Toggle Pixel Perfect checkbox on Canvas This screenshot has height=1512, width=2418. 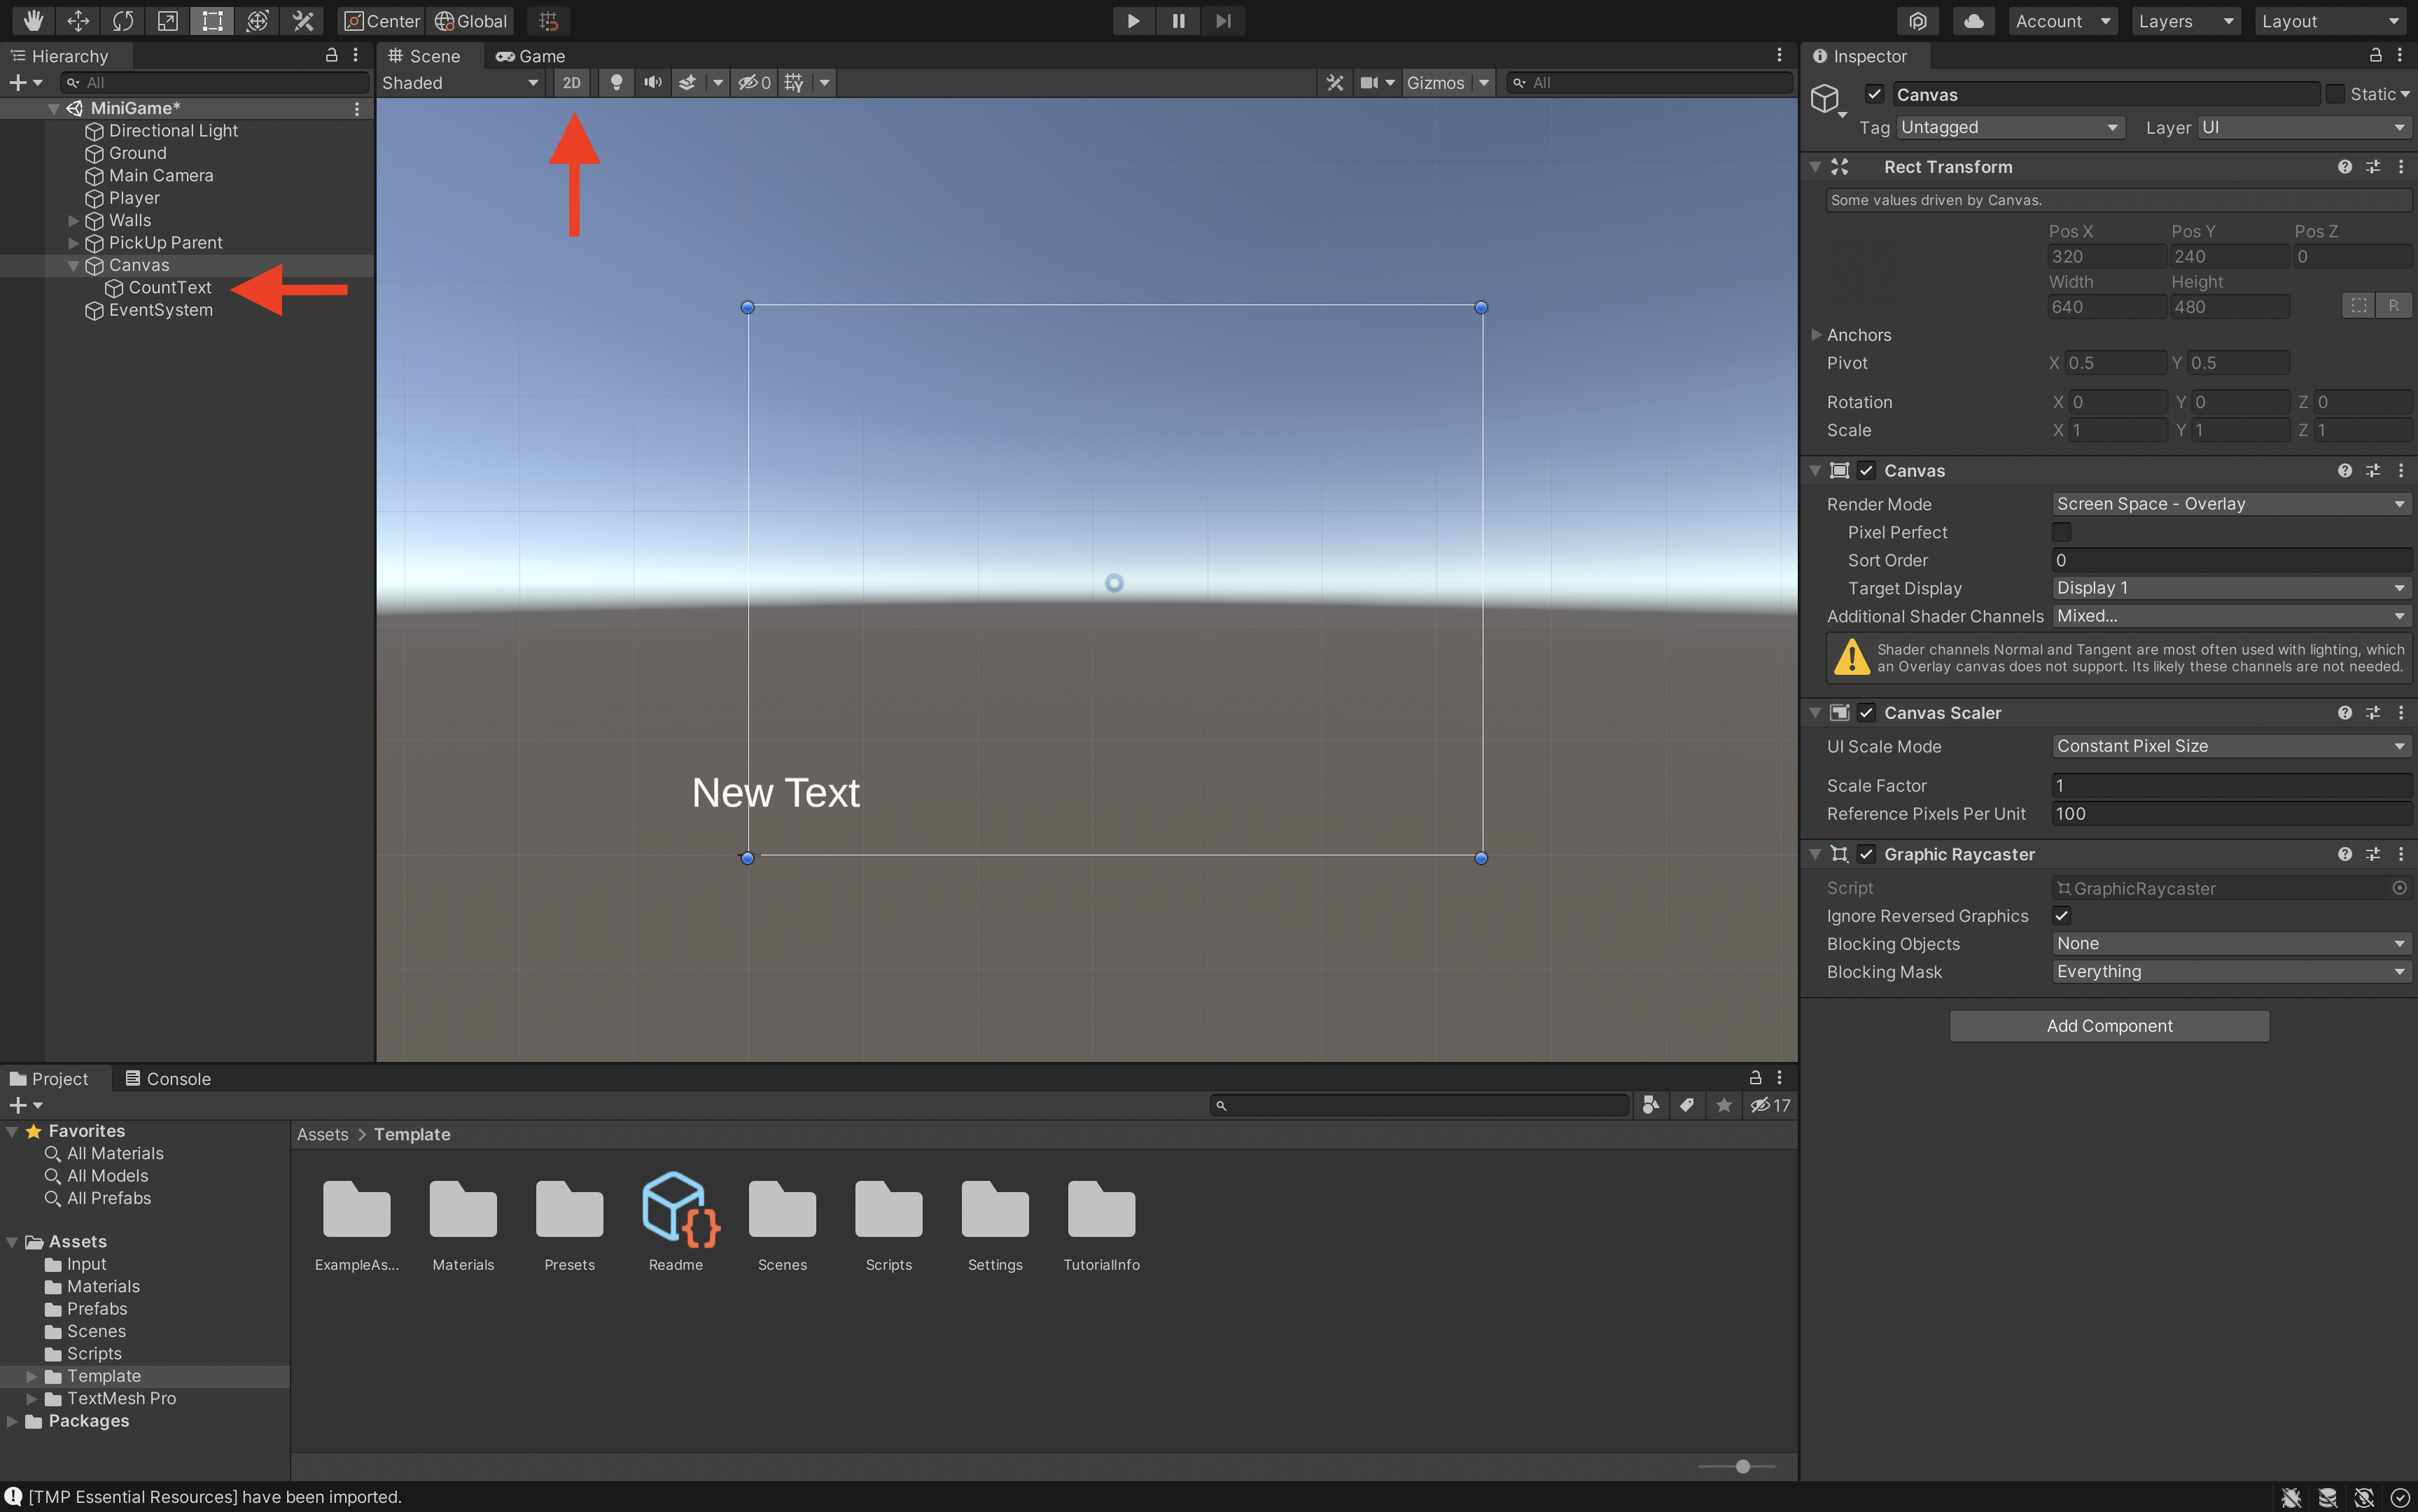pyautogui.click(x=2061, y=531)
